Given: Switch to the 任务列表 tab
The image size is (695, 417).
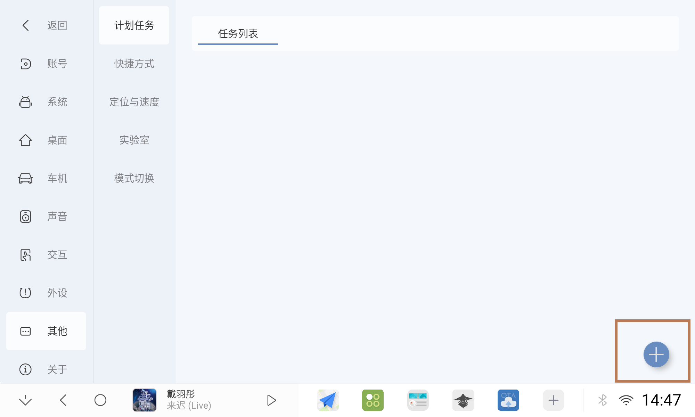Looking at the screenshot, I should coord(238,34).
